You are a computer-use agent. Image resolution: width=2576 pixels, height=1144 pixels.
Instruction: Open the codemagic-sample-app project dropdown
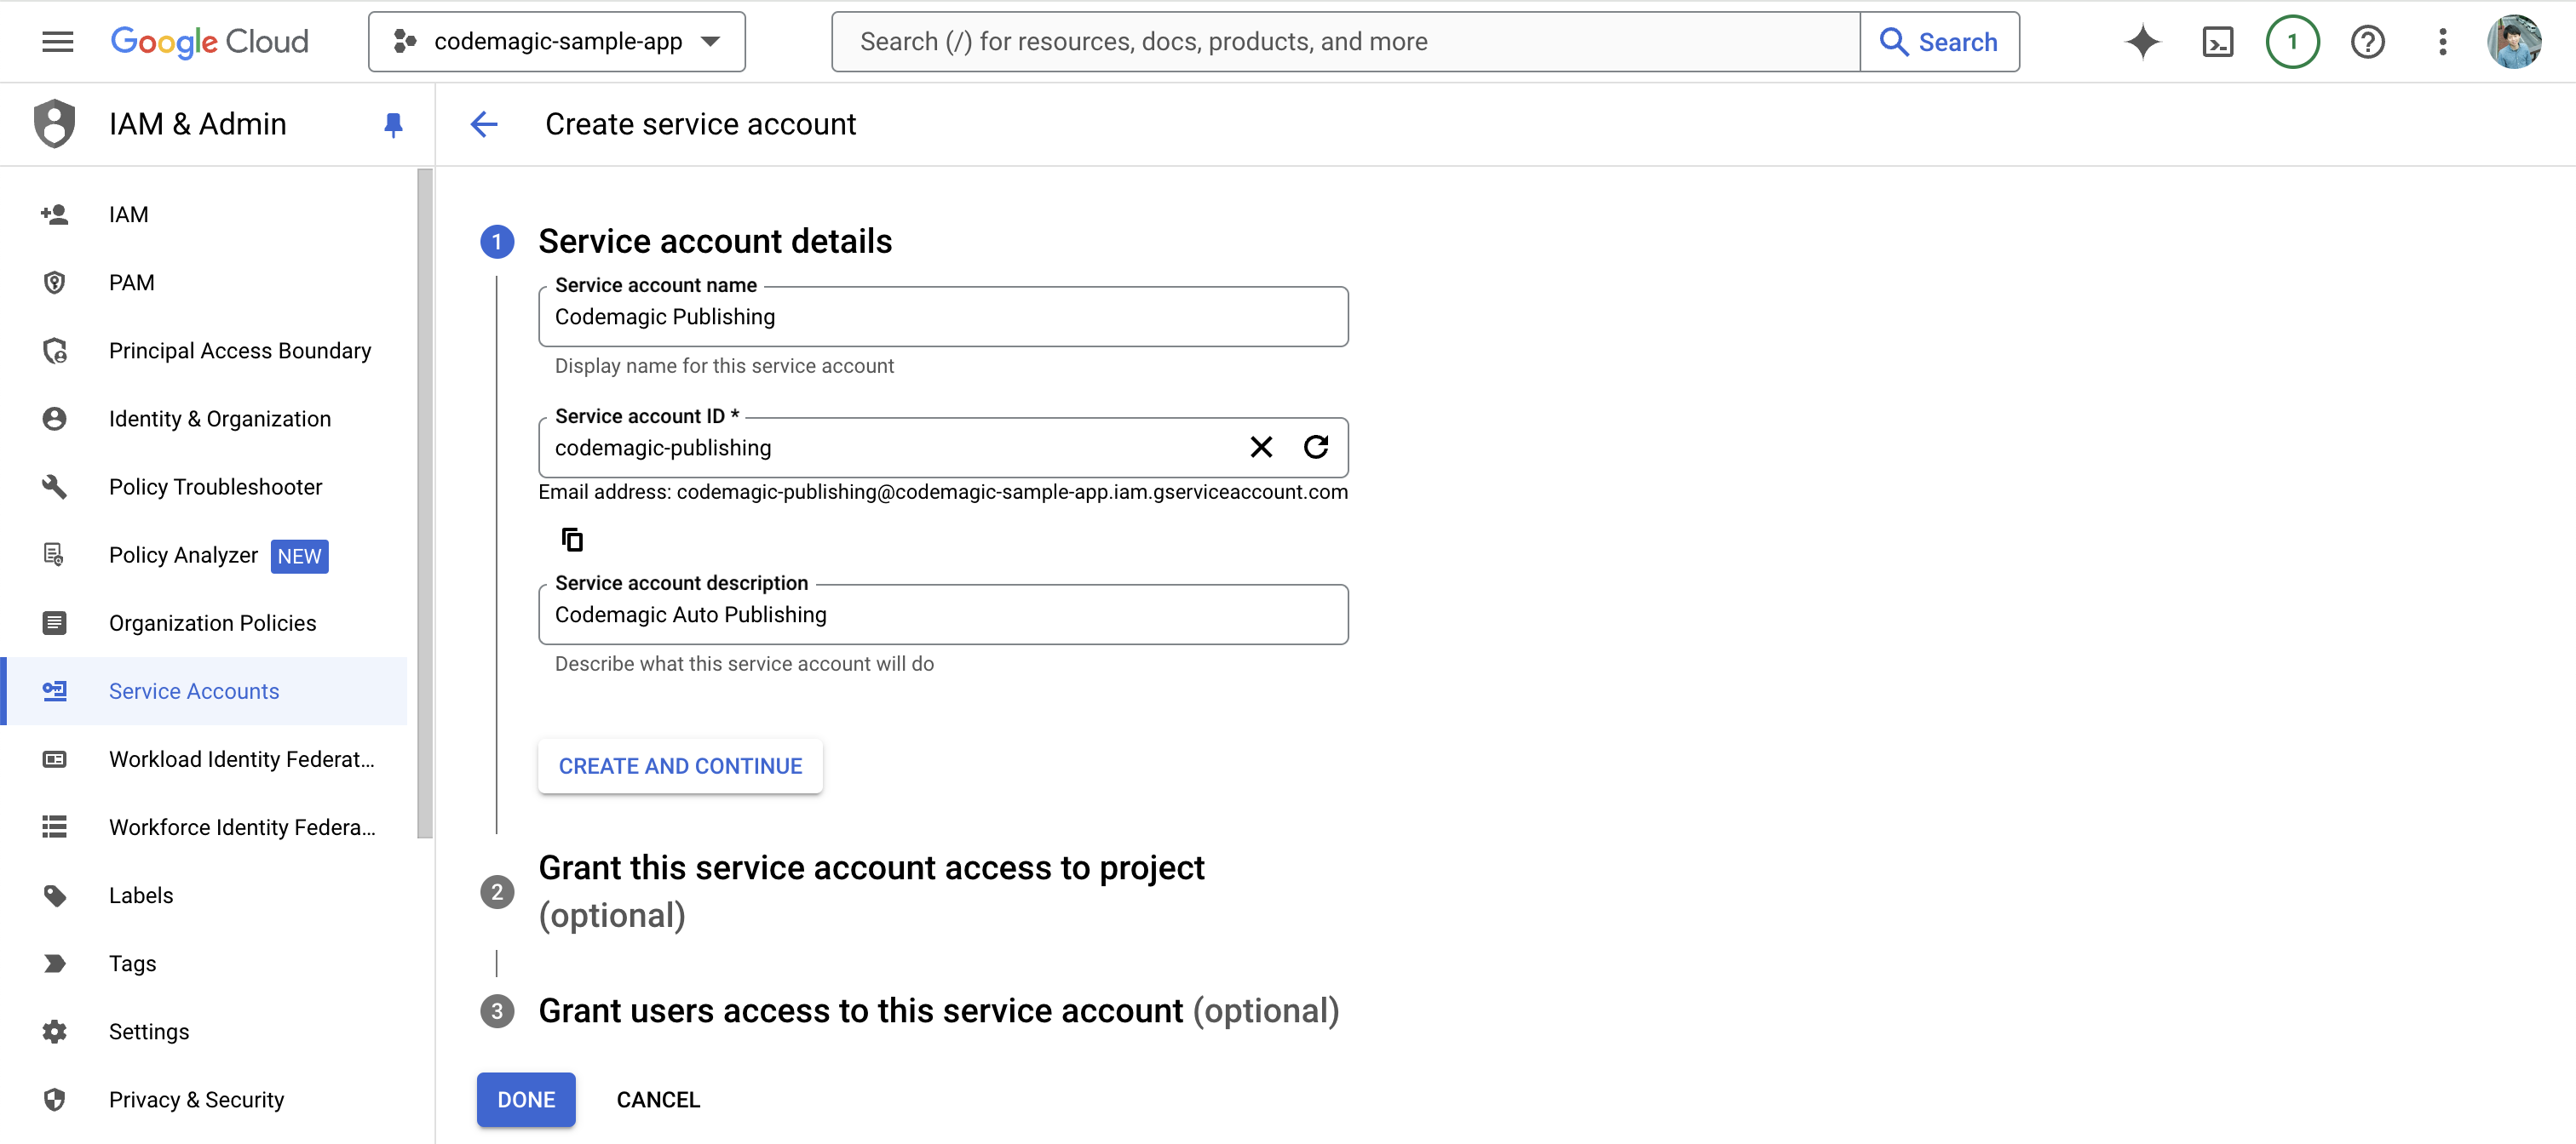pyautogui.click(x=557, y=39)
